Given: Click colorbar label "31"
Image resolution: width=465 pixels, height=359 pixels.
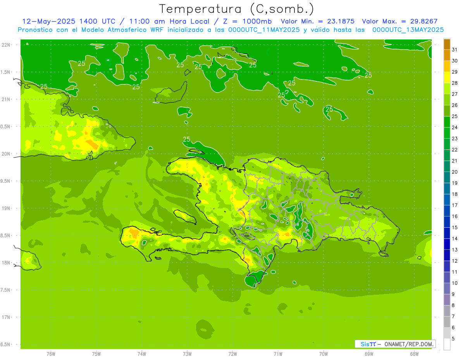Looking at the screenshot, I should (455, 50).
